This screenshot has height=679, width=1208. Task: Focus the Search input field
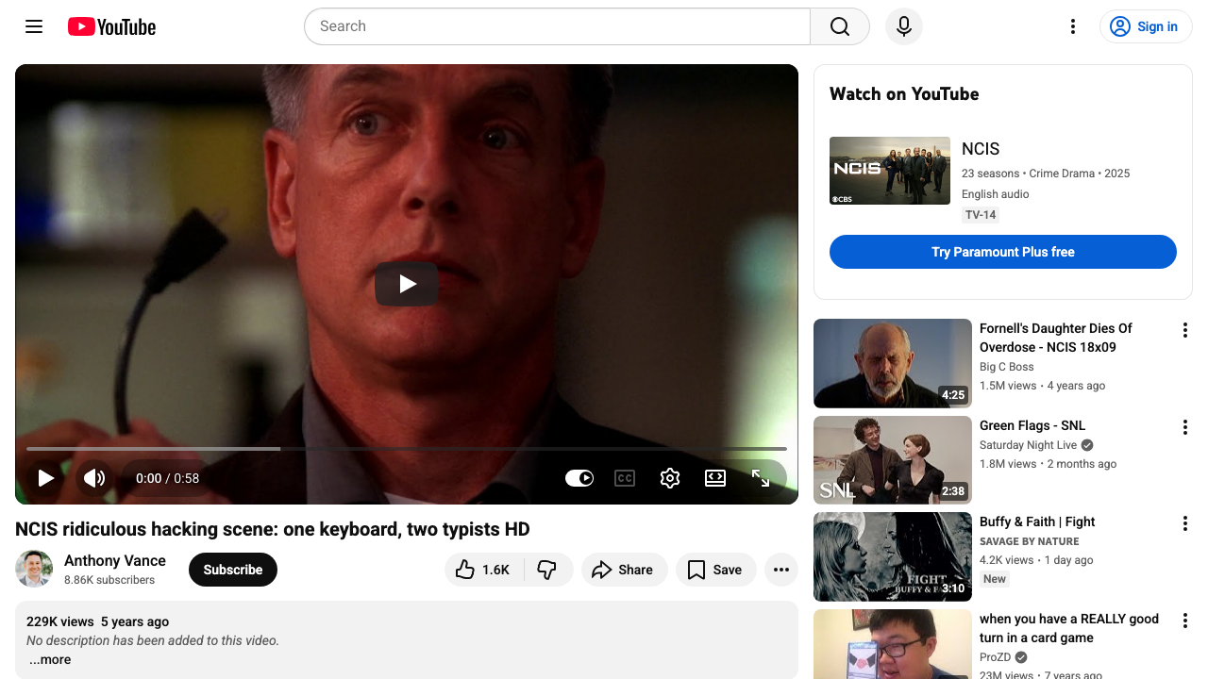[x=557, y=26]
